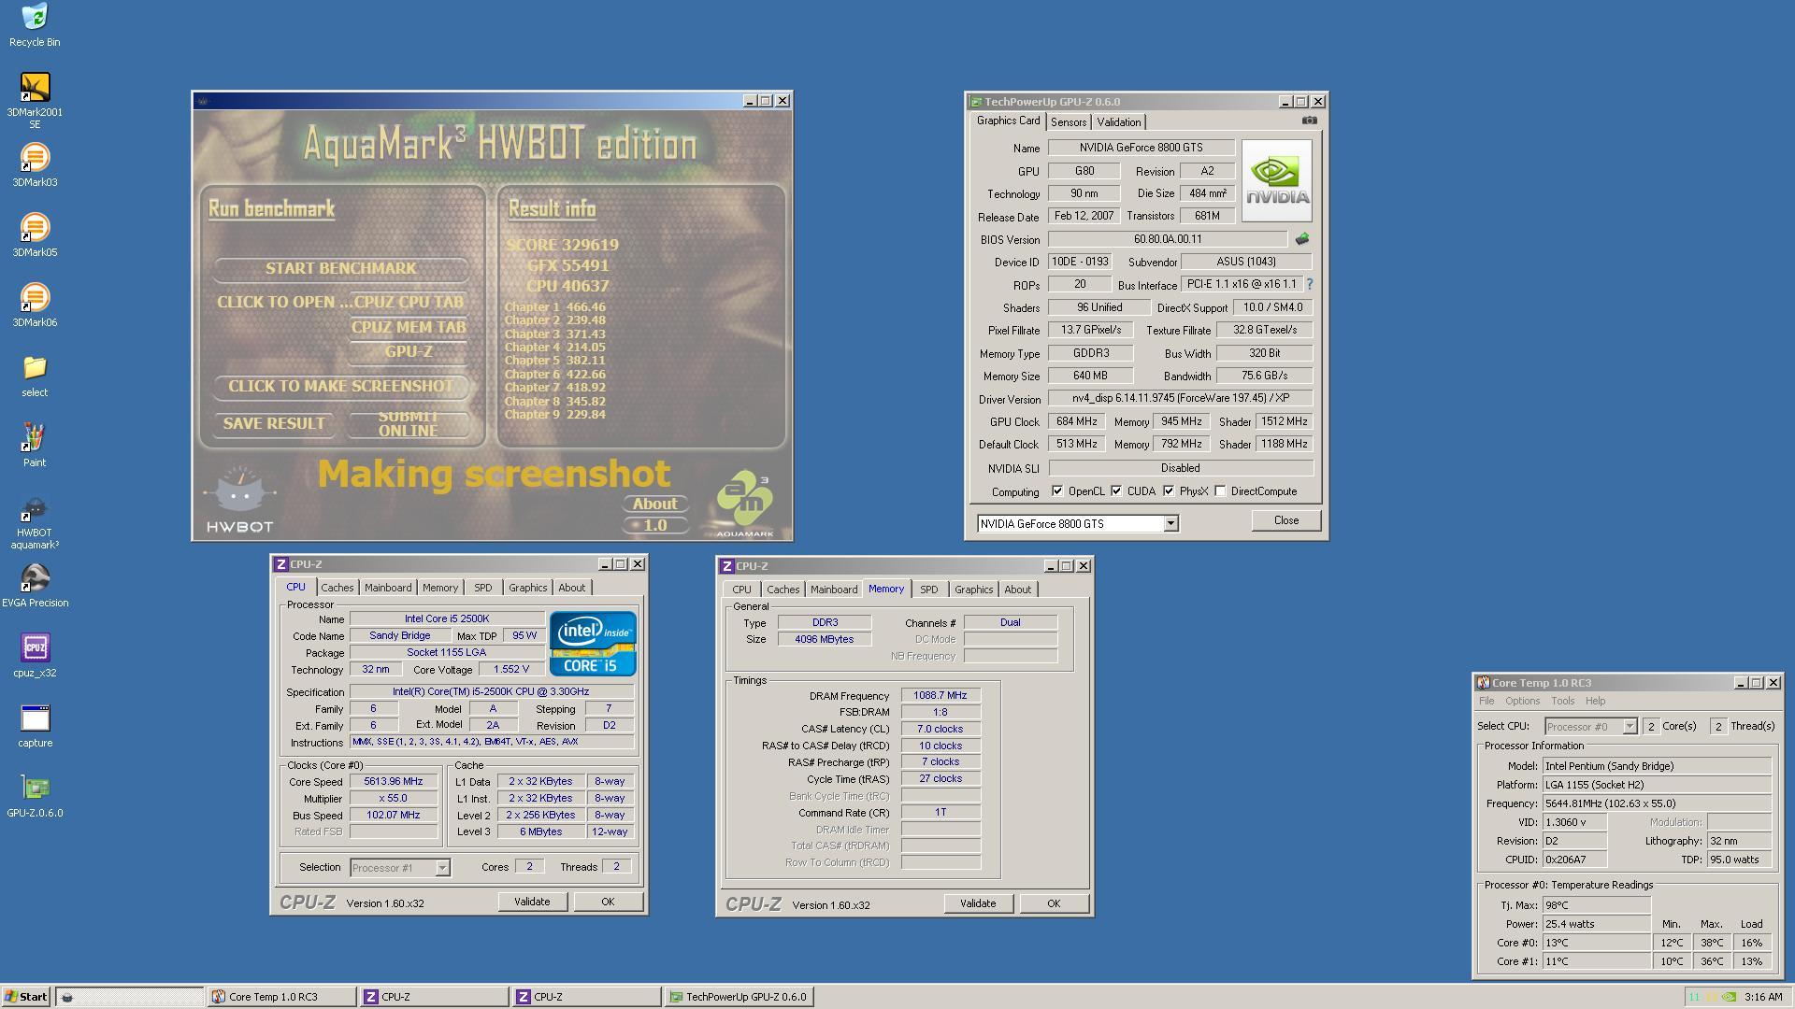Click the NVIDIA logo in GPU-Z
This screenshot has height=1009, width=1795.
coord(1277,180)
